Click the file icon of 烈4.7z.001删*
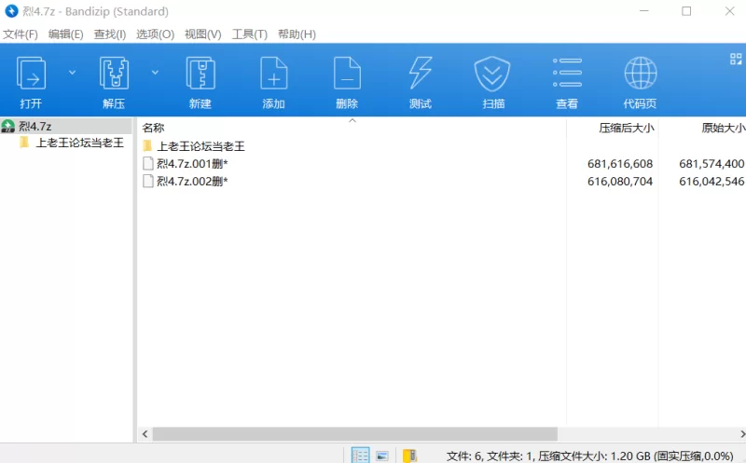The width and height of the screenshot is (746, 463). coord(148,164)
